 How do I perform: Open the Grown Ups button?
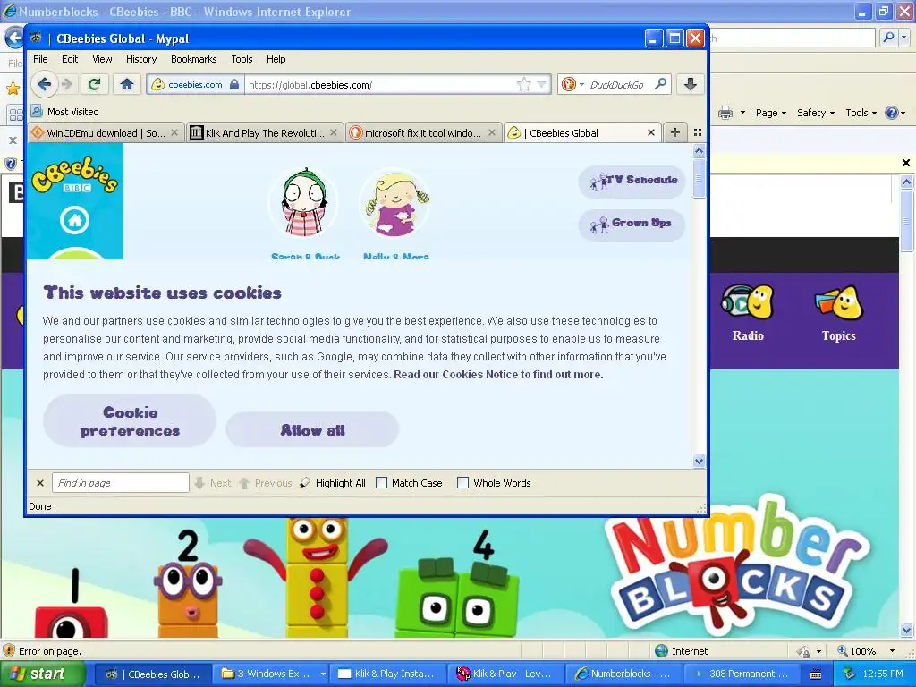pyautogui.click(x=631, y=225)
